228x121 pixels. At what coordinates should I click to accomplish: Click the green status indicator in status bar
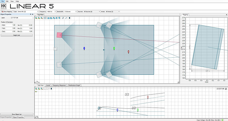click(x=223, y=120)
